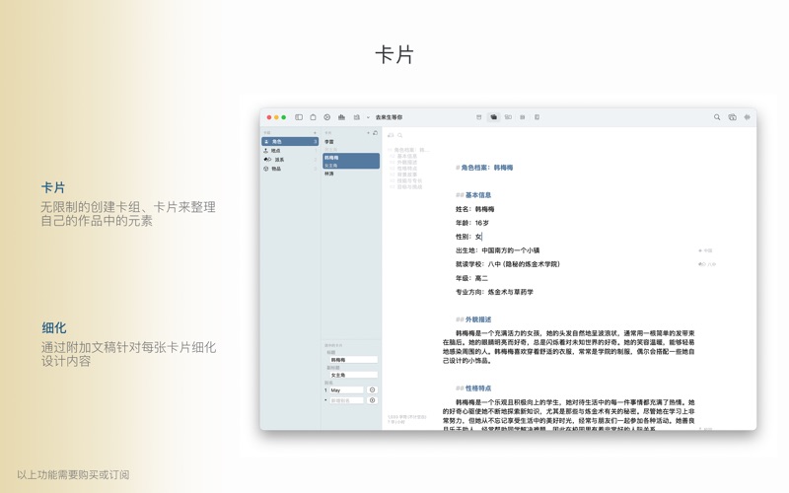Click the icon right of card list plus
Viewport: 789px width, 493px height.
(376, 133)
